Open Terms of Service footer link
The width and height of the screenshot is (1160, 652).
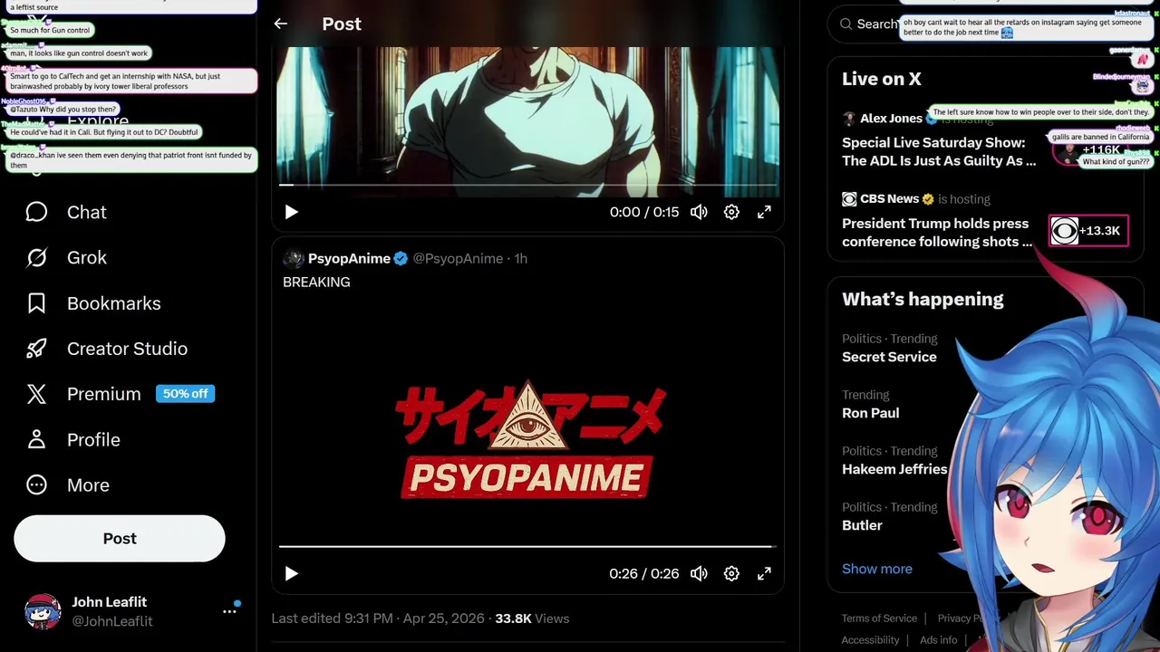[879, 618]
